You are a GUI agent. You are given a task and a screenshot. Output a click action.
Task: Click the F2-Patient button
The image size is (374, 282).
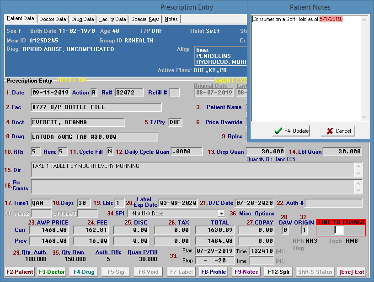20,272
